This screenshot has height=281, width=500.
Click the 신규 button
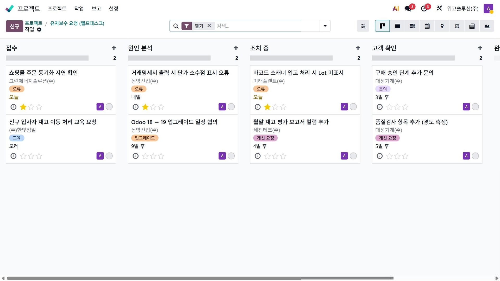(15, 26)
